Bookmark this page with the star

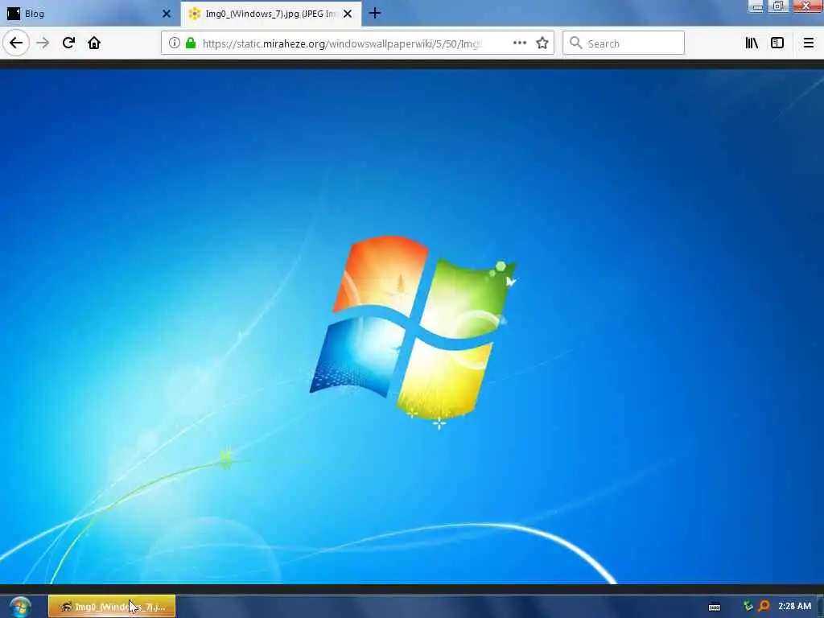click(542, 43)
